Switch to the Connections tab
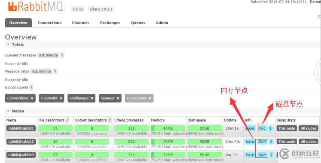The image size is (321, 163). click(49, 23)
